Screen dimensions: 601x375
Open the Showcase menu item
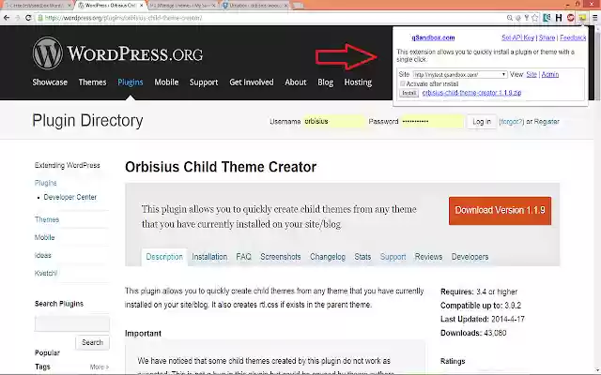(50, 82)
